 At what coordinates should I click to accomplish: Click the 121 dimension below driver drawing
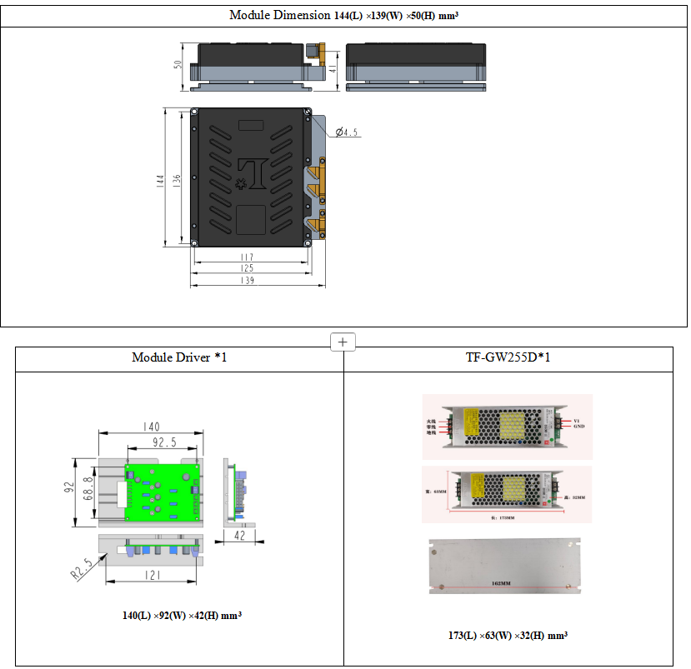[153, 575]
